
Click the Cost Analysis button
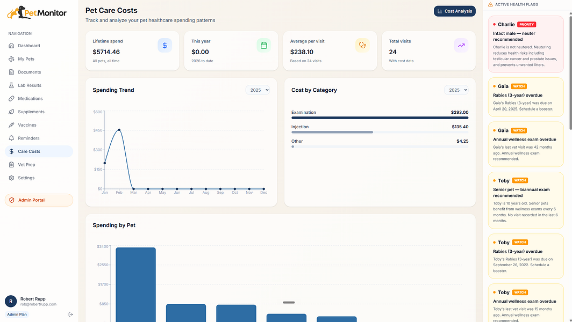point(455,11)
